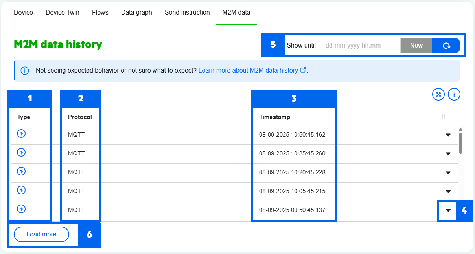Expand the 10:50:45.162 message row

click(448, 135)
